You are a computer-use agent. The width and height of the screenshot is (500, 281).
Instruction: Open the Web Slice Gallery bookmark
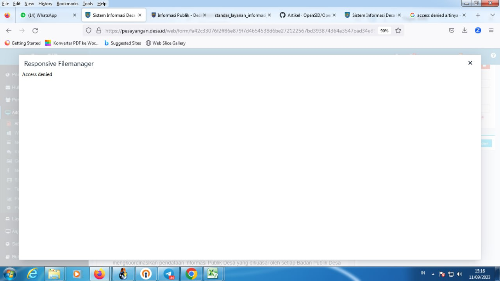[165, 43]
